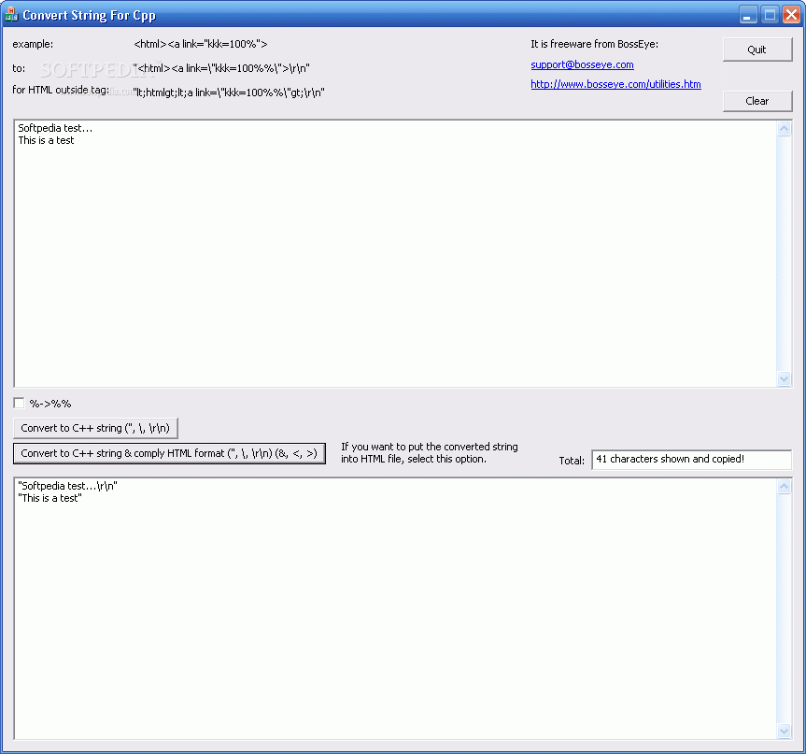Click input box scrollbar up arrow

784,128
